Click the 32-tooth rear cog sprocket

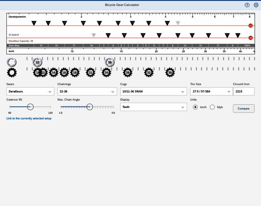pyautogui.click(x=149, y=72)
